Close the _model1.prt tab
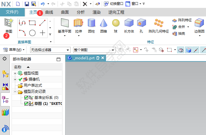This screenshot has height=135, width=206. pos(103,58)
